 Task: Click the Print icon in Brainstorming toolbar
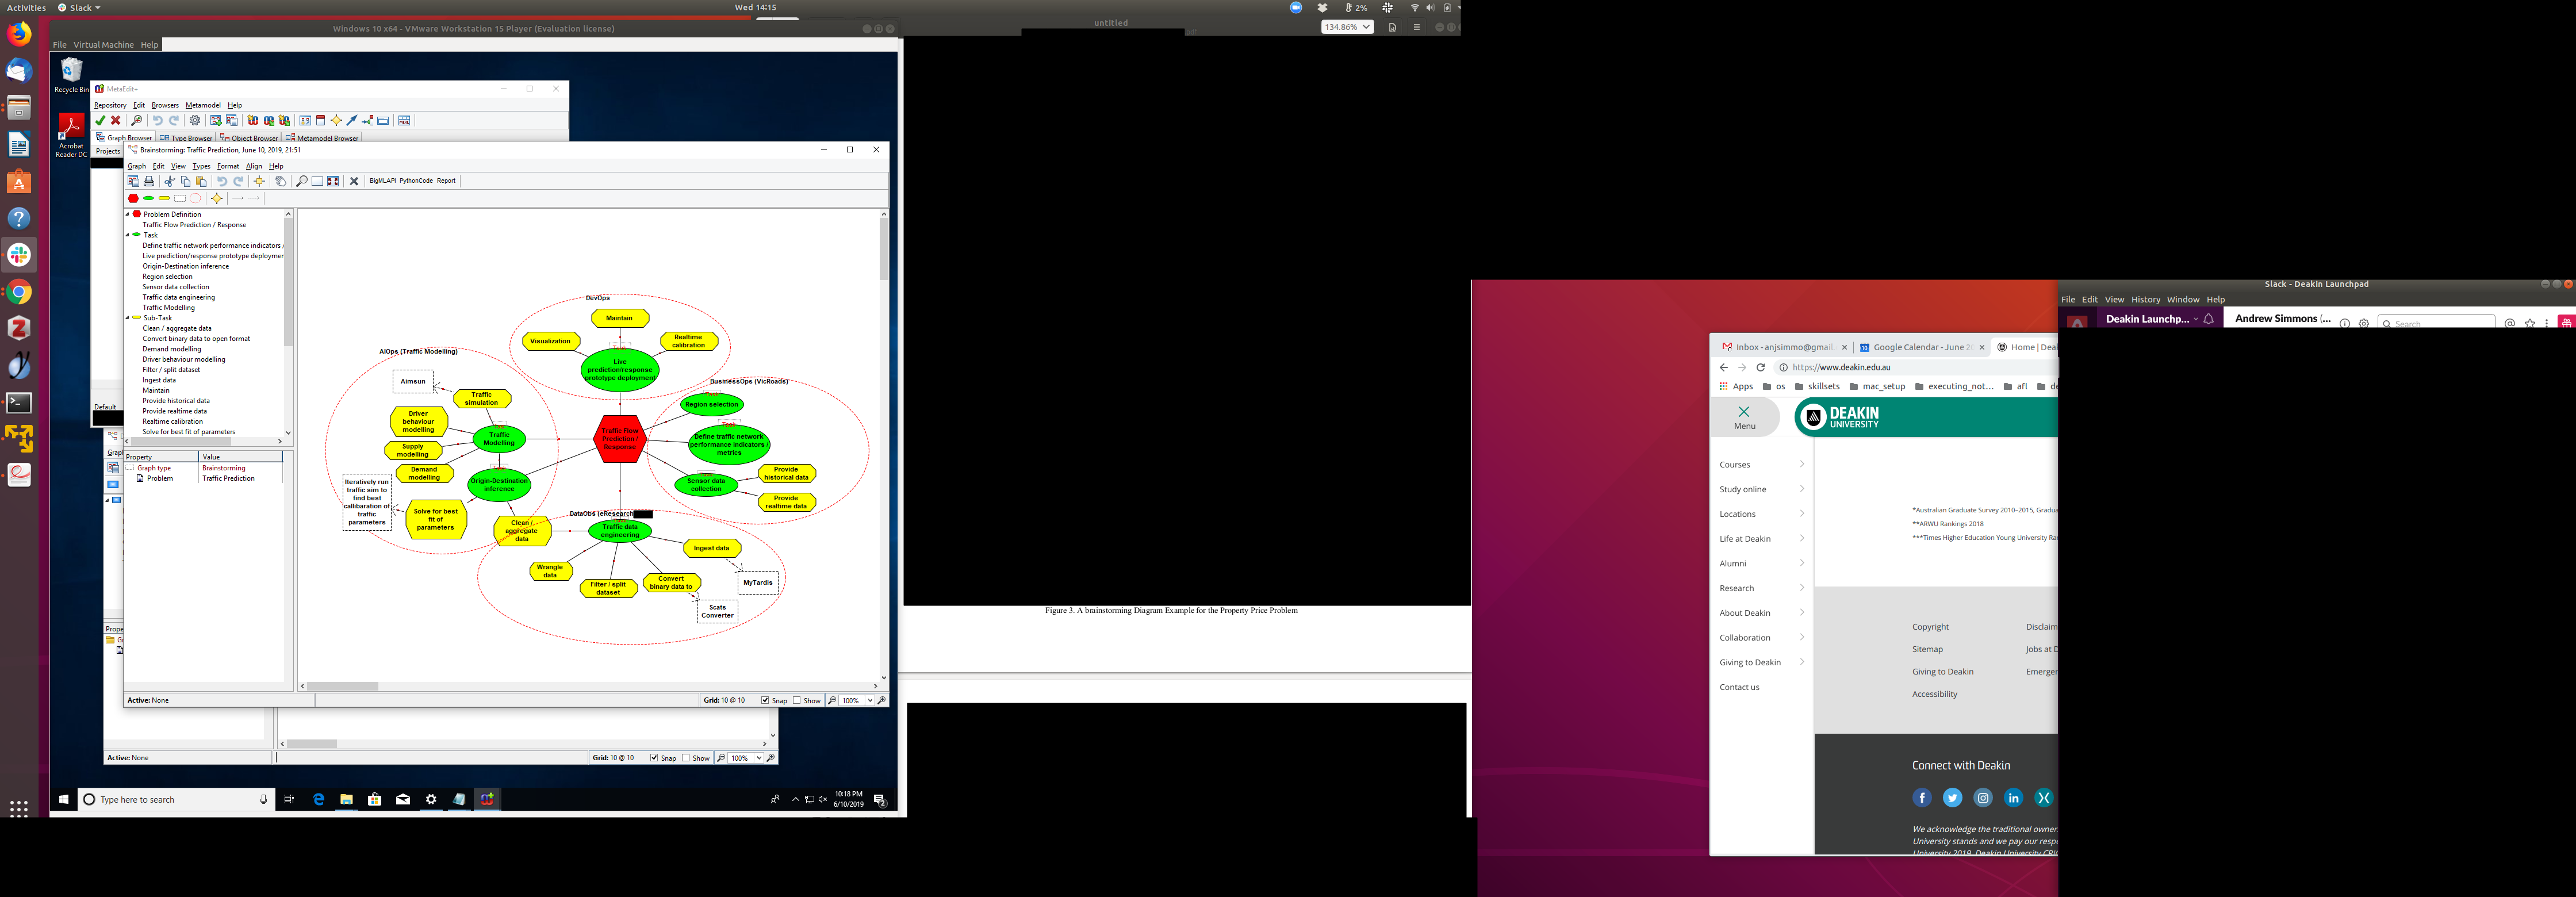(149, 181)
